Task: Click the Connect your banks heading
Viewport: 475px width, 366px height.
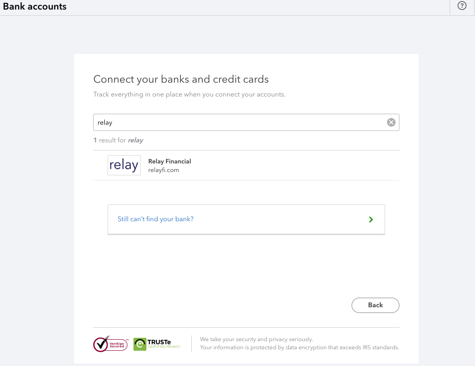Action: pyautogui.click(x=181, y=79)
